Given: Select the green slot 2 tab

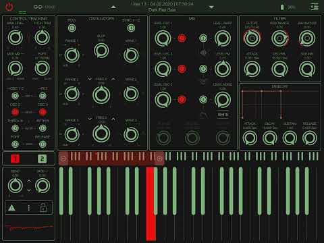Looking at the screenshot, I should point(42,159).
